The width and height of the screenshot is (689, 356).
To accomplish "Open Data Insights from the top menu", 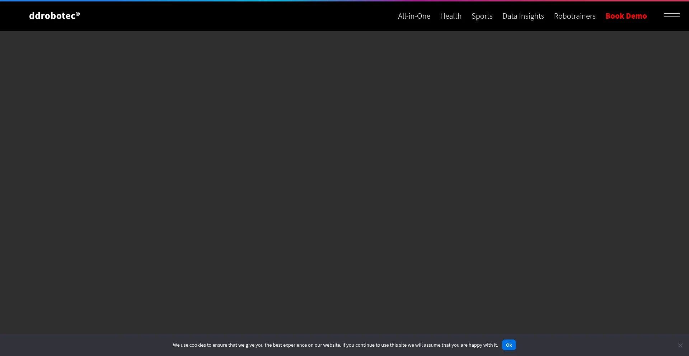I will pos(523,16).
